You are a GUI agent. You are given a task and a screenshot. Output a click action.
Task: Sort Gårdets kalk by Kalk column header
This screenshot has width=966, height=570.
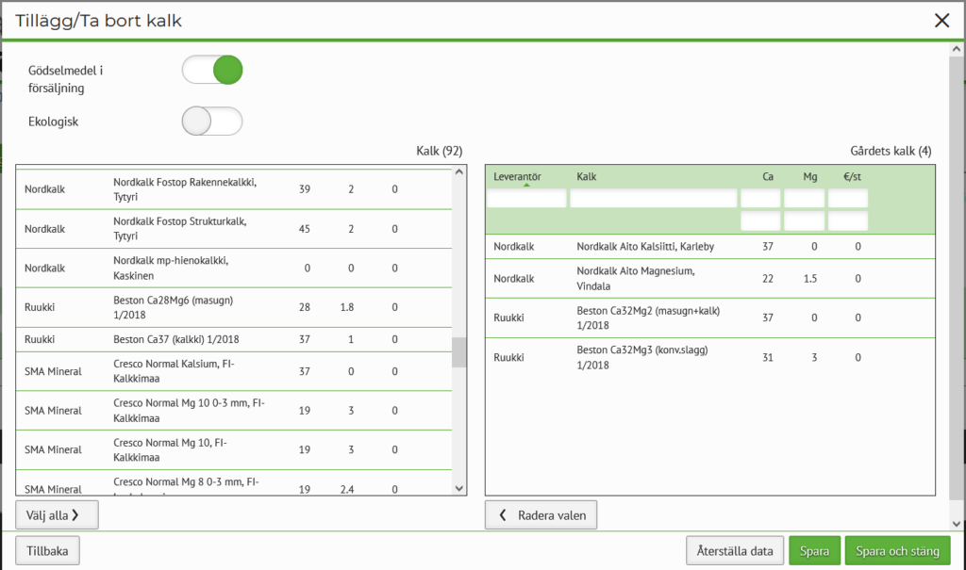point(586,177)
